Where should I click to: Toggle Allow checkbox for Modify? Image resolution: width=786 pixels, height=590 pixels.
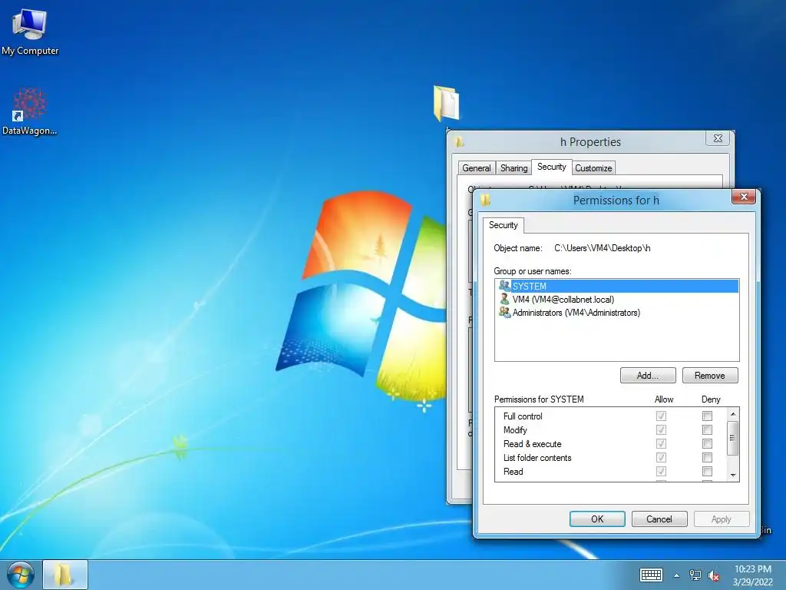(661, 430)
